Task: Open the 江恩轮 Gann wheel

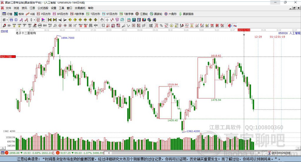Action: click(x=142, y=14)
